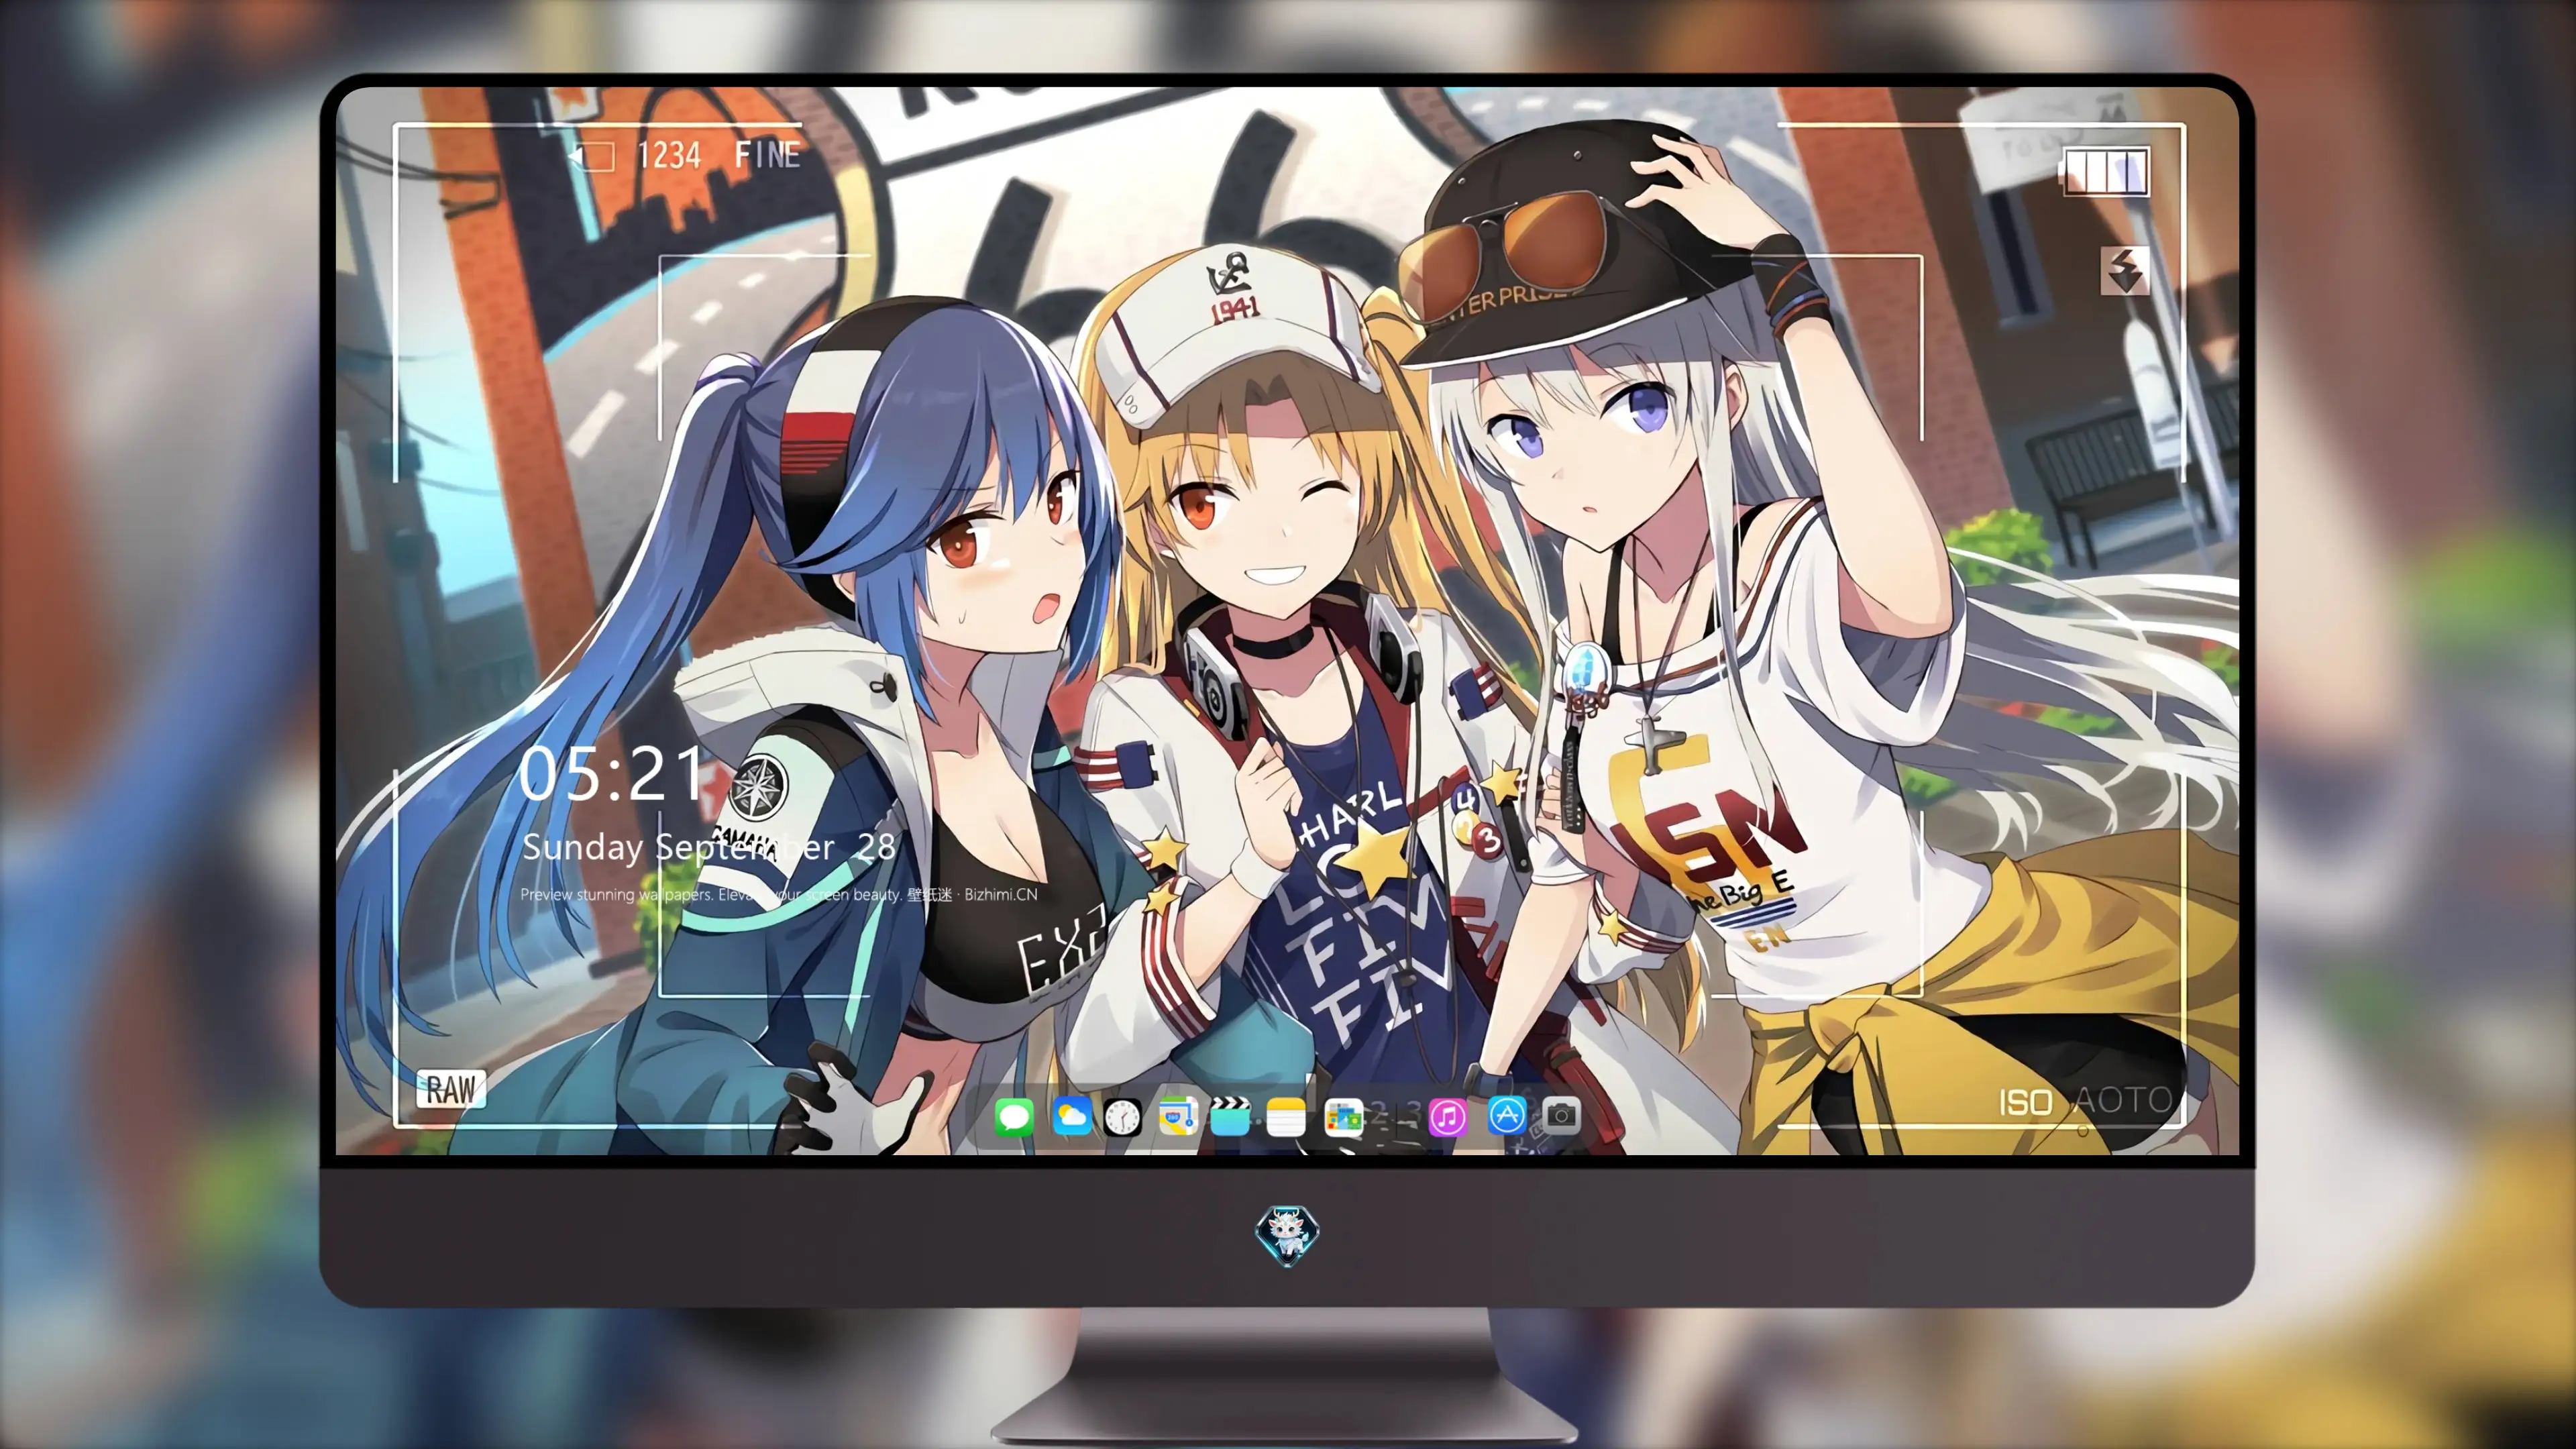Open the Camera app in the dock

[1561, 1116]
